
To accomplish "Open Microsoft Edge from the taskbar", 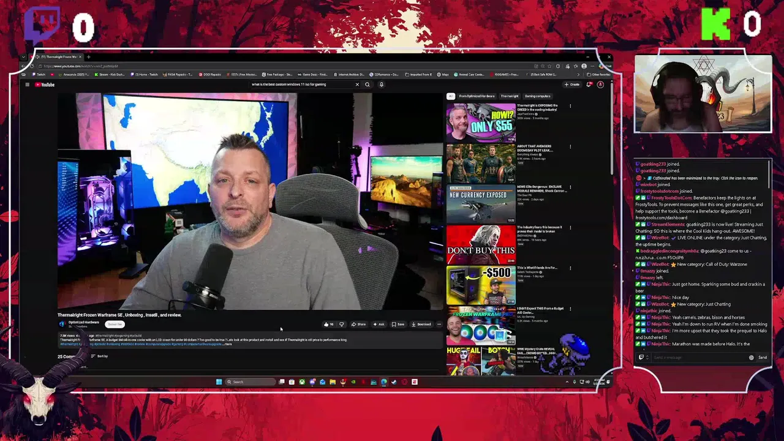I will (x=383, y=382).
